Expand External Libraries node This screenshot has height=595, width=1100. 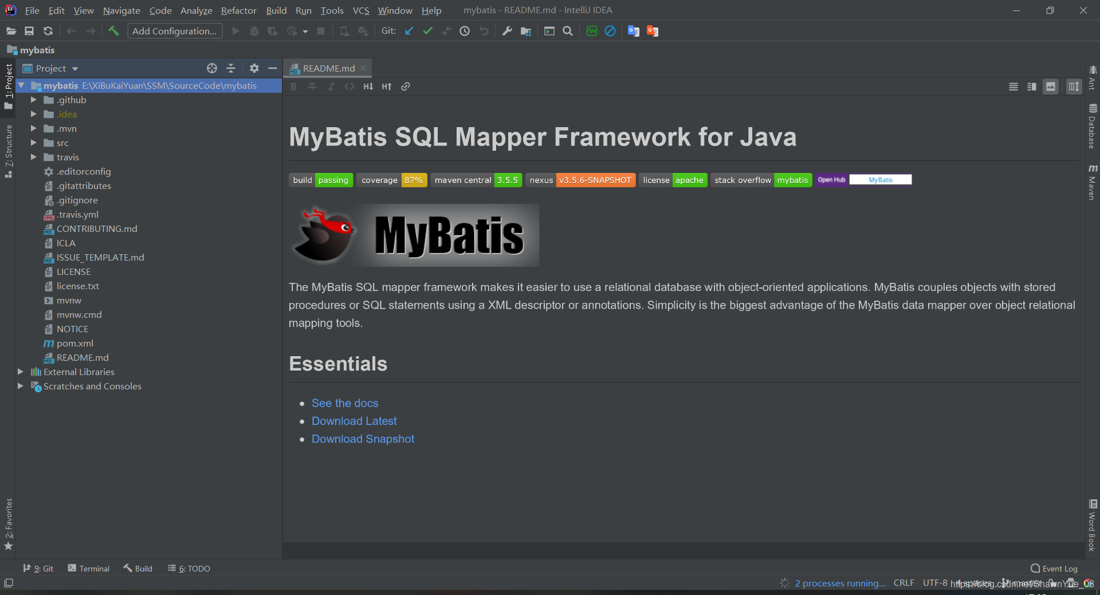tap(21, 372)
